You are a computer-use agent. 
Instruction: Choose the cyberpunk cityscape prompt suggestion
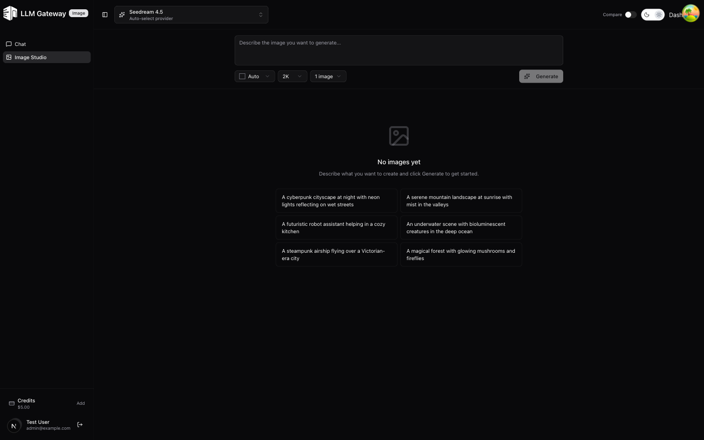(336, 201)
